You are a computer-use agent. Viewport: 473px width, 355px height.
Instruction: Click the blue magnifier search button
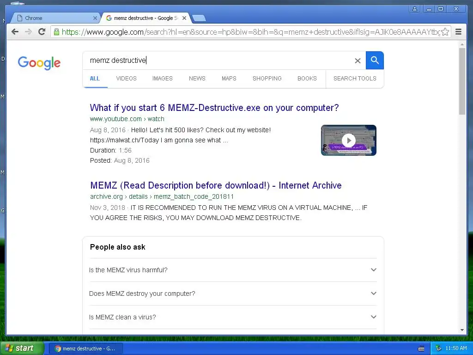pyautogui.click(x=375, y=61)
